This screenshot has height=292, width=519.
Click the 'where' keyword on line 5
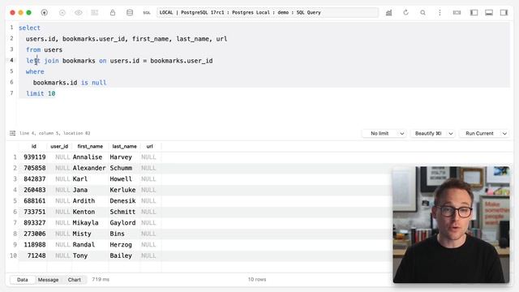(35, 71)
